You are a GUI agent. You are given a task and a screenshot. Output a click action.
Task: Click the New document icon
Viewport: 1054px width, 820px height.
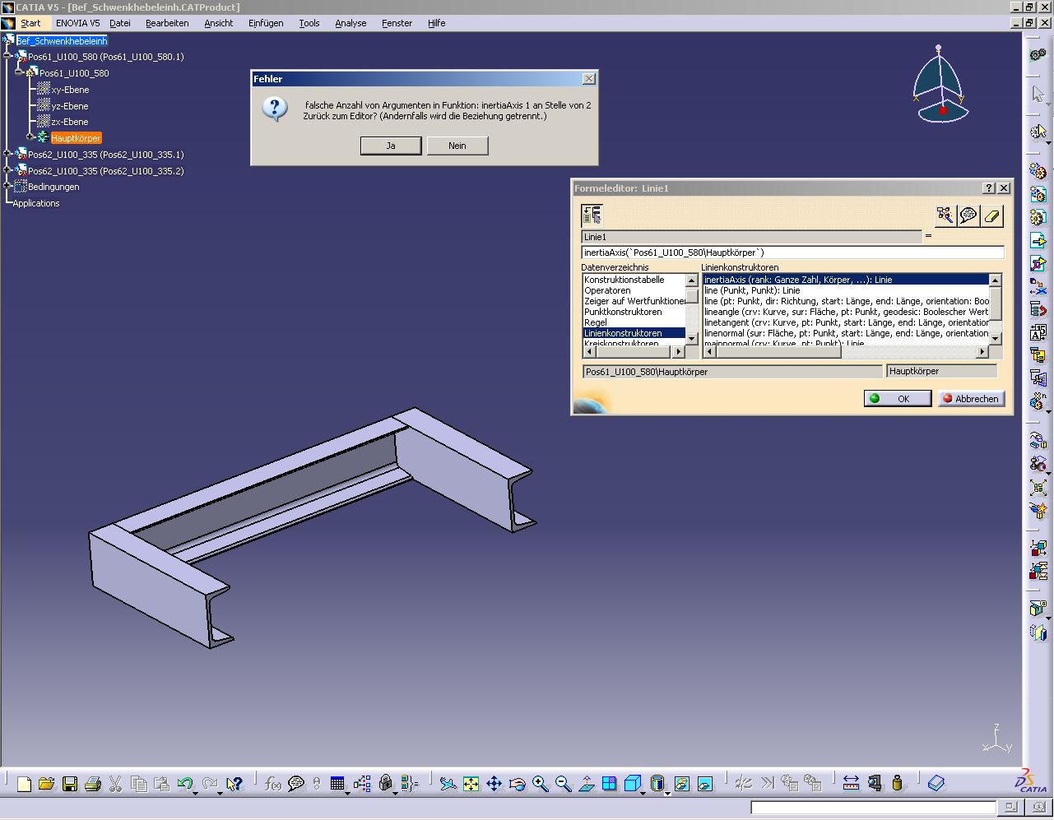click(x=24, y=784)
